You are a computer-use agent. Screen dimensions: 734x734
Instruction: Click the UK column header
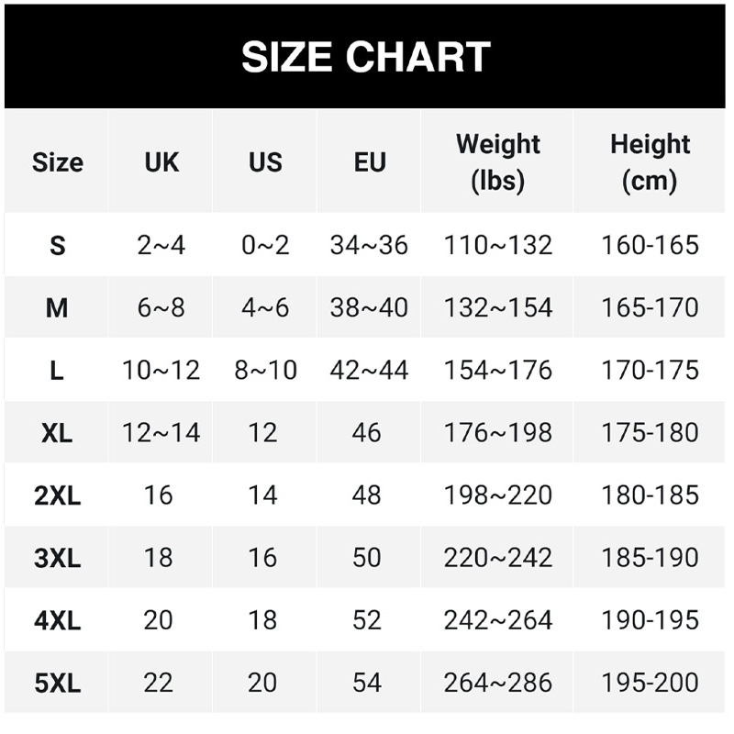pyautogui.click(x=161, y=162)
